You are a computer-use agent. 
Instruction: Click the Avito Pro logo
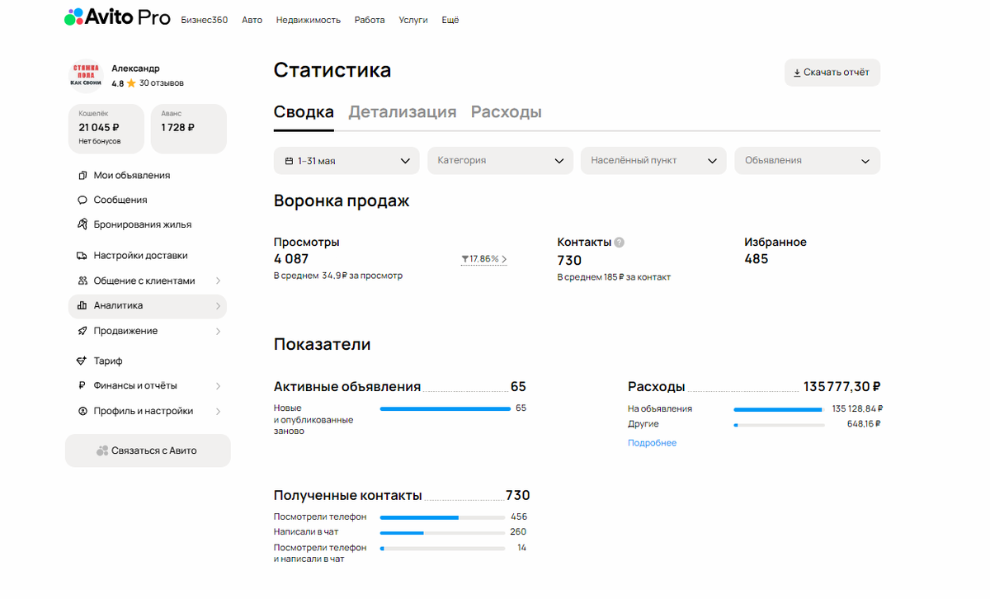(117, 17)
